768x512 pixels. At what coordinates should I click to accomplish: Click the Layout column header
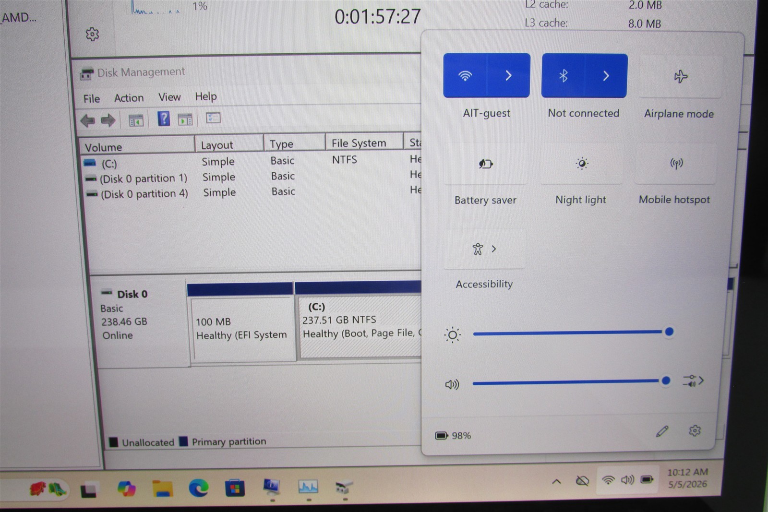[229, 144]
